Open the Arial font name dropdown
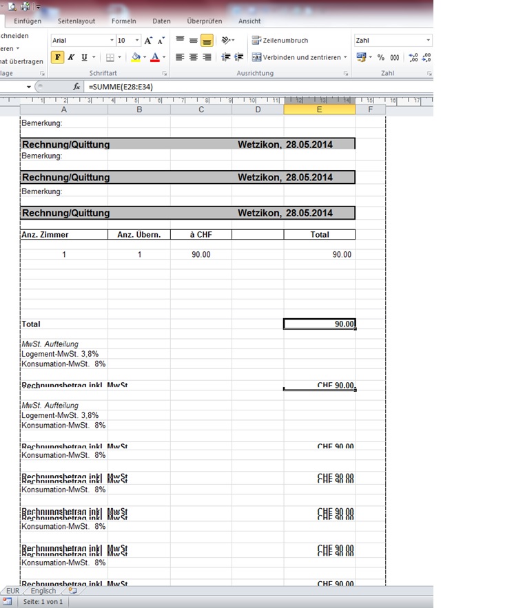514x608 pixels. pos(112,41)
